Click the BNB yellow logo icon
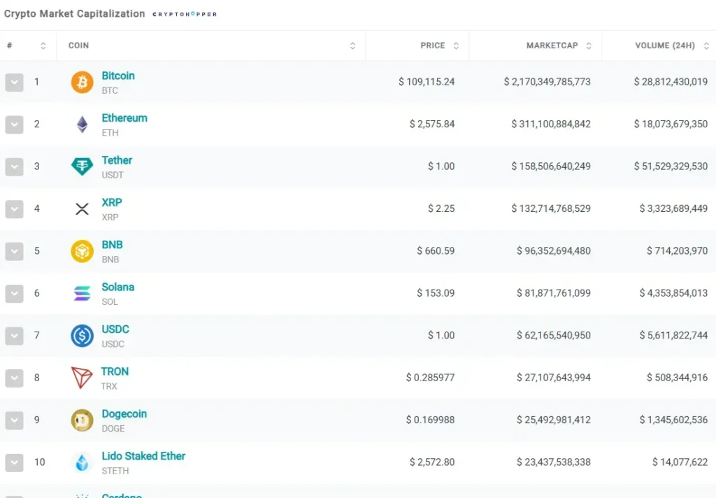716x498 pixels. click(x=82, y=251)
